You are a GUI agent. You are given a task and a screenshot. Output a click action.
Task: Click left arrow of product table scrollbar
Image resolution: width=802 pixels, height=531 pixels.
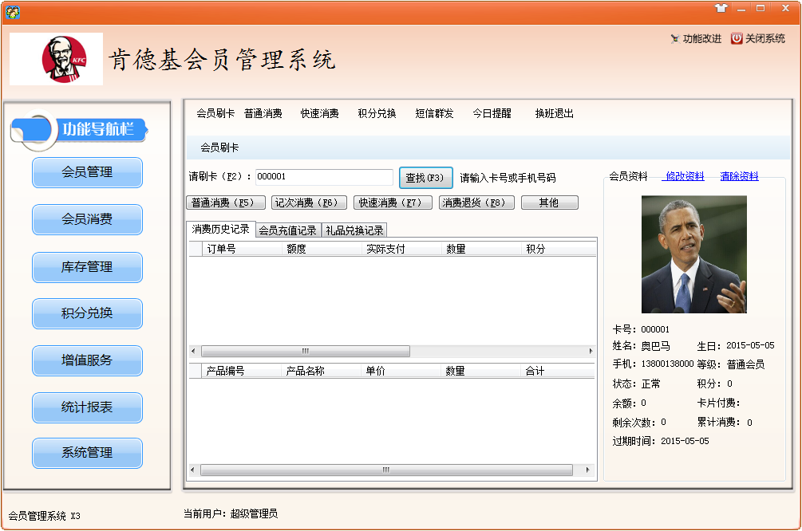[192, 470]
